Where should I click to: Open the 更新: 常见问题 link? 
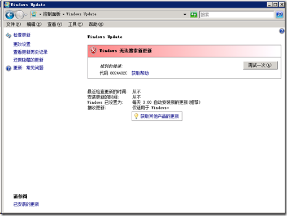pos(28,68)
